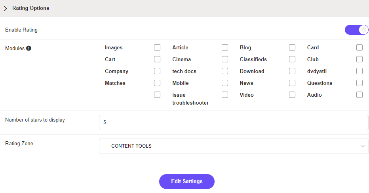This screenshot has width=369, height=193.
Task: Collapse the Rating Options chevron
Action: 6,8
